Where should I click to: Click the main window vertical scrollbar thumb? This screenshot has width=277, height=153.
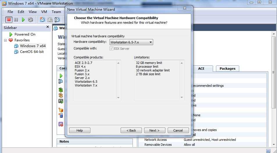coord(274,73)
